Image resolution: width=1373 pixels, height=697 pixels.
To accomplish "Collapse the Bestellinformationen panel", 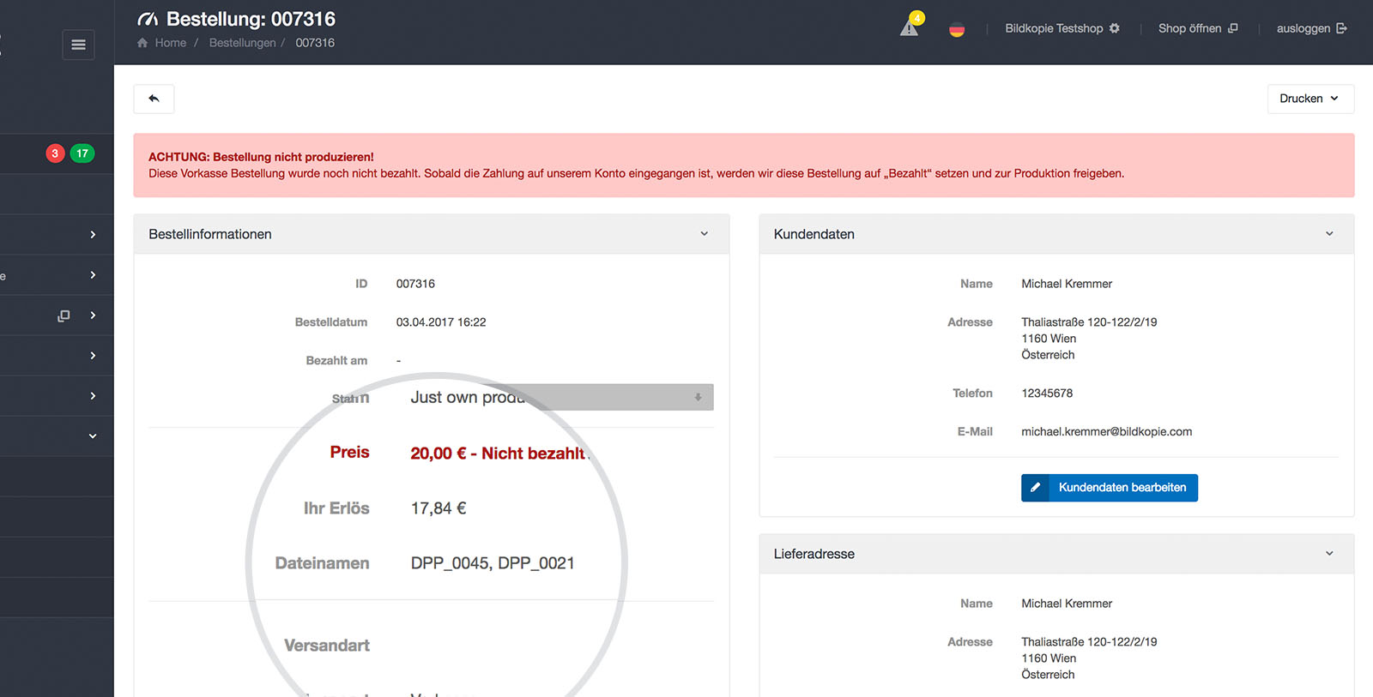I will [704, 234].
